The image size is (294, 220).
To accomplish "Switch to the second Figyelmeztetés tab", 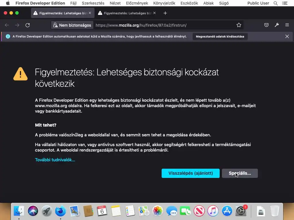I will tap(127, 13).
